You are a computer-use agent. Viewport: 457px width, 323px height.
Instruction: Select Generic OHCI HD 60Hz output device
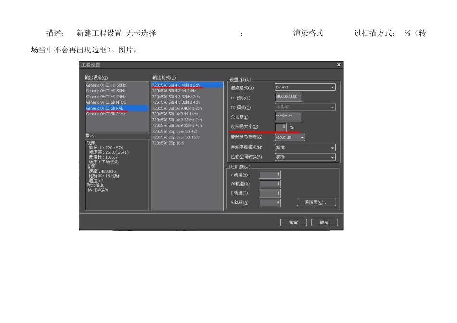(x=116, y=85)
